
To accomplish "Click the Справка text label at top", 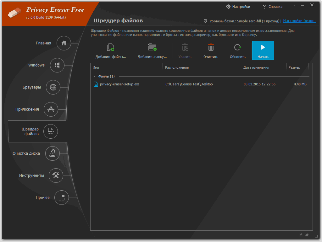I will (x=275, y=7).
